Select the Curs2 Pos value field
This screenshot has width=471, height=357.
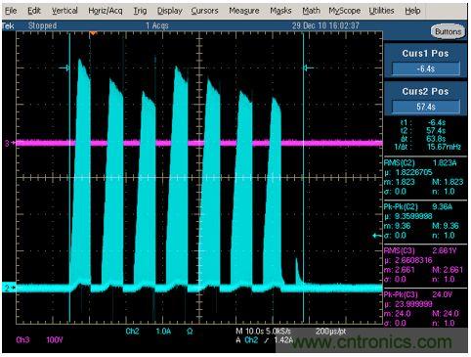[x=426, y=107]
